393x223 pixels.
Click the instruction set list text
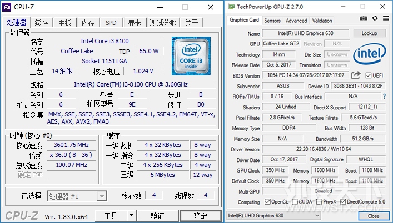132,118
